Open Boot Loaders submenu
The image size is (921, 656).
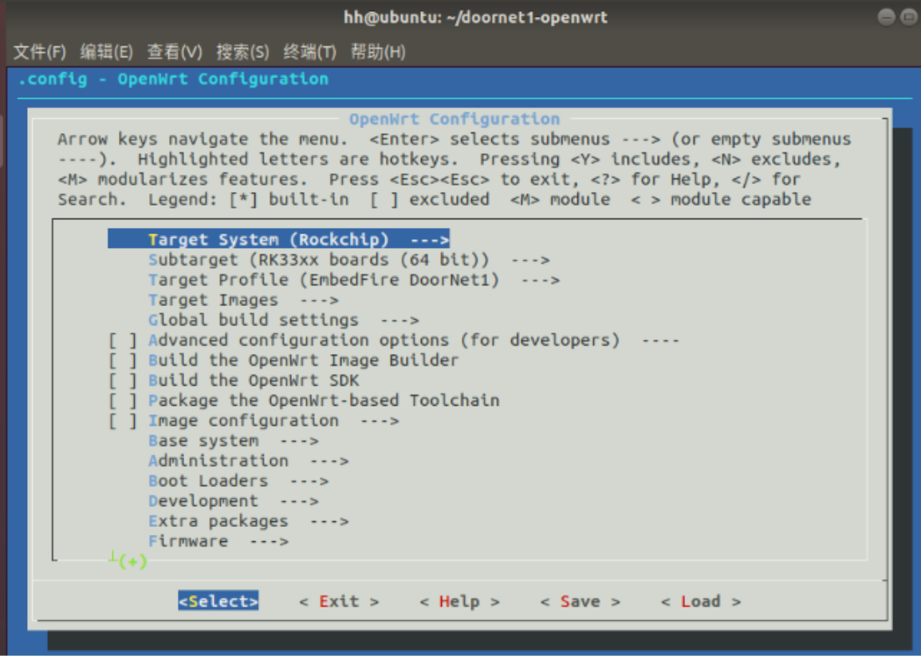[238, 481]
